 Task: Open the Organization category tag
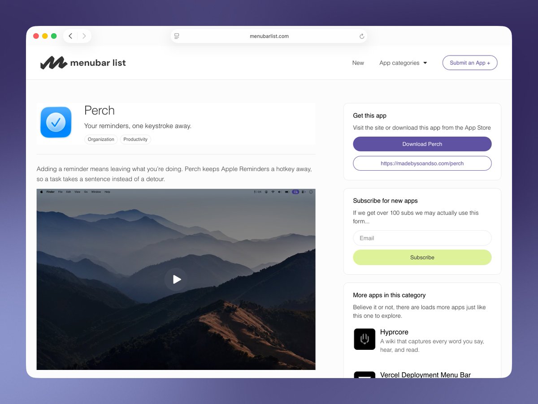[x=101, y=139]
